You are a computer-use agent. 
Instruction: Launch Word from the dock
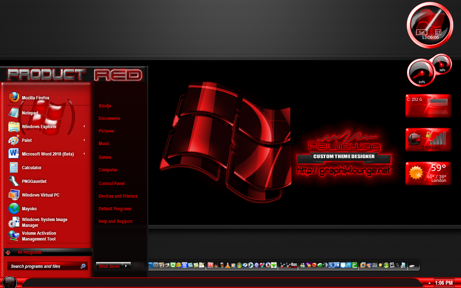pos(184,265)
